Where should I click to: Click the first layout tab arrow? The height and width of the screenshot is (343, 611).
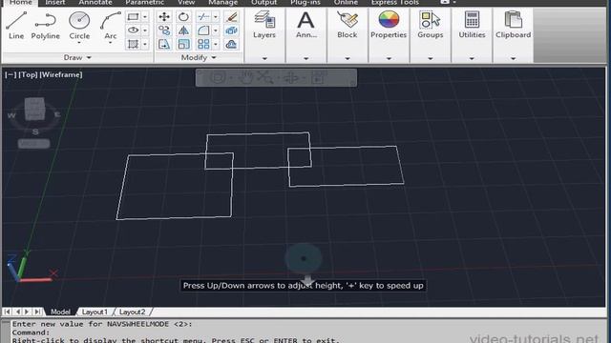tap(7, 312)
